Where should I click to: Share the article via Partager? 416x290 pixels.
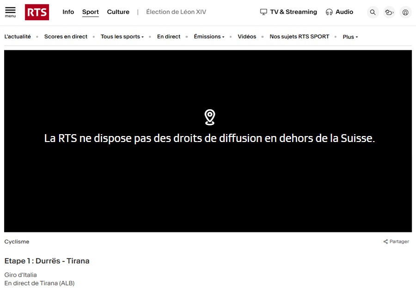click(x=396, y=241)
